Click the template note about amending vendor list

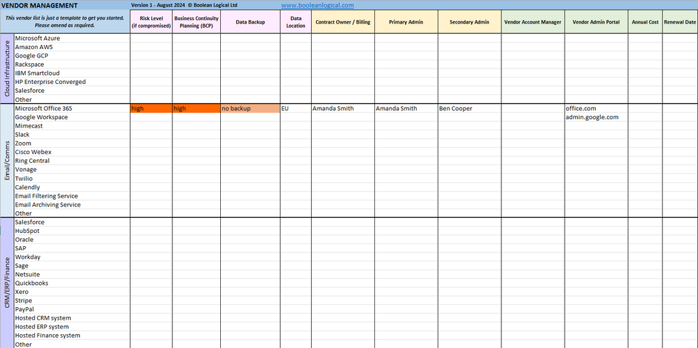65,21
